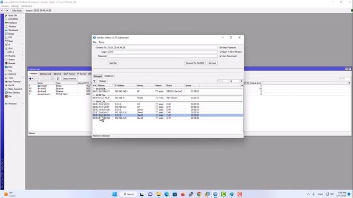Open Files in the sidebar
This screenshot has height=198, width=353.
click(10, 67)
